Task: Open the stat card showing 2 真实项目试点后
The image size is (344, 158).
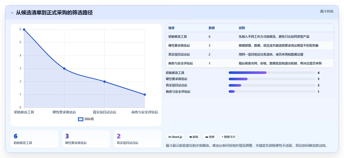Action: coord(138,139)
